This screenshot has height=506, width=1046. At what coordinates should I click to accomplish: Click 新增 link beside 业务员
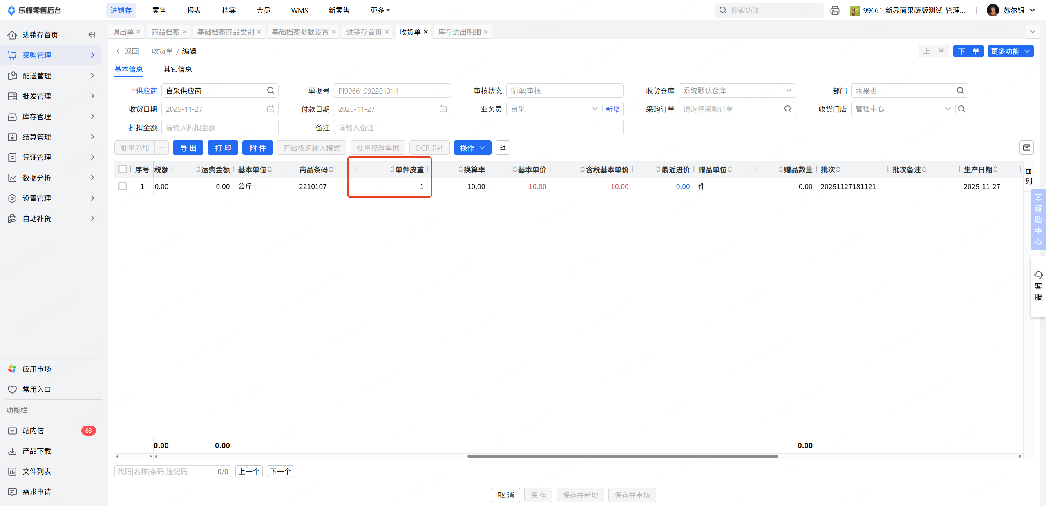click(x=612, y=109)
